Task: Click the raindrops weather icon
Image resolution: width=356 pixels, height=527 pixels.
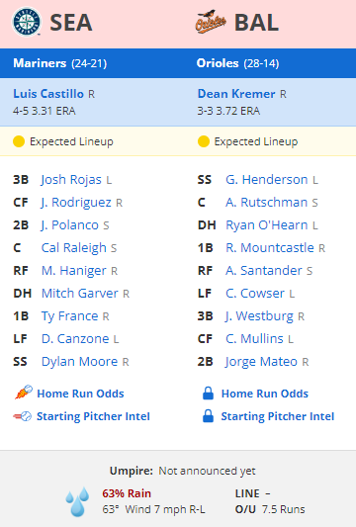Action: tap(78, 501)
